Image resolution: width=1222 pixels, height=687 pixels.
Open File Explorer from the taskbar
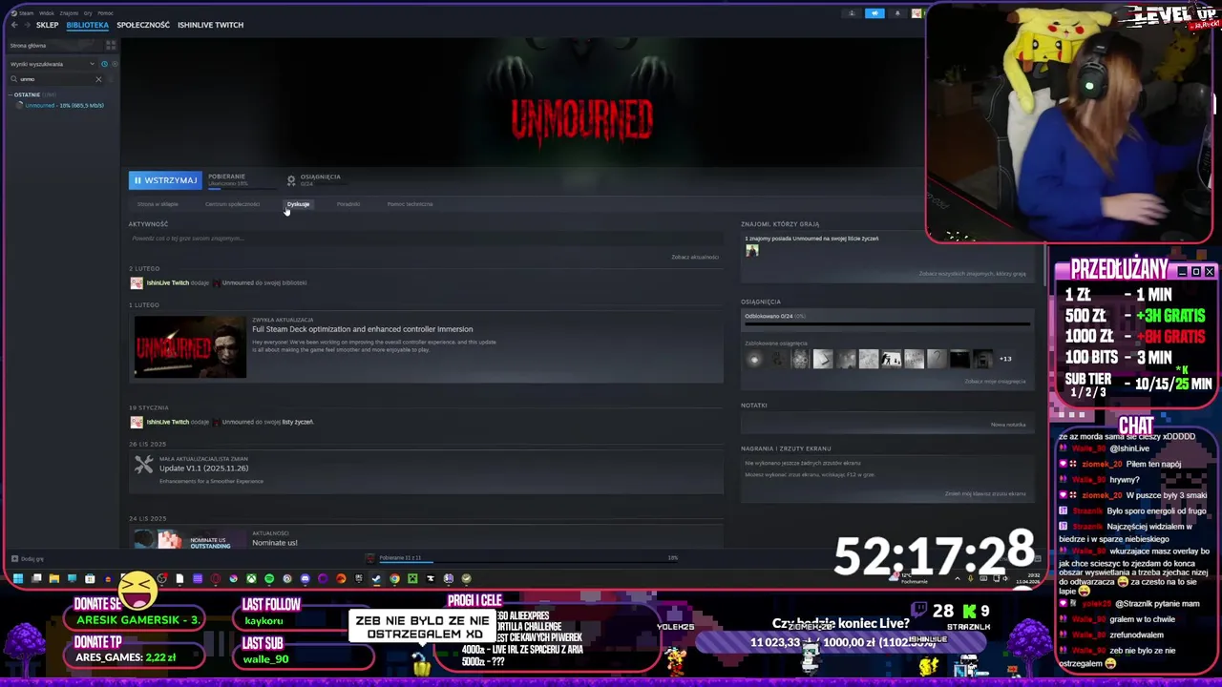click(53, 578)
